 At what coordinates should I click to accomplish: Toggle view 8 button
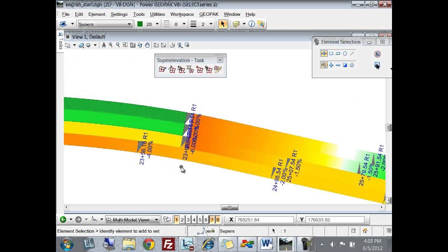(x=218, y=220)
